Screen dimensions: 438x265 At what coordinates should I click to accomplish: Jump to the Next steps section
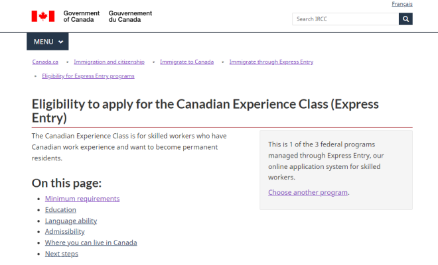62,254
